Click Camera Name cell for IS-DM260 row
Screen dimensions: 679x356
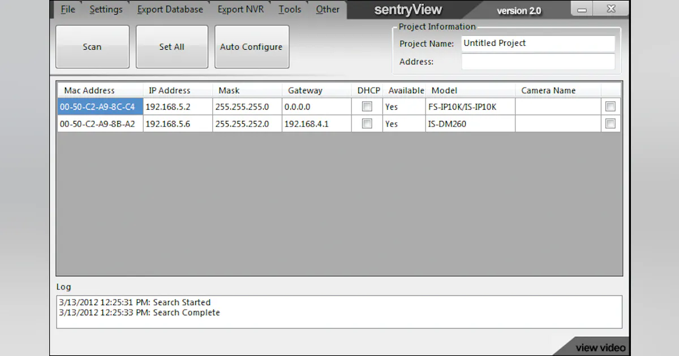[558, 123]
